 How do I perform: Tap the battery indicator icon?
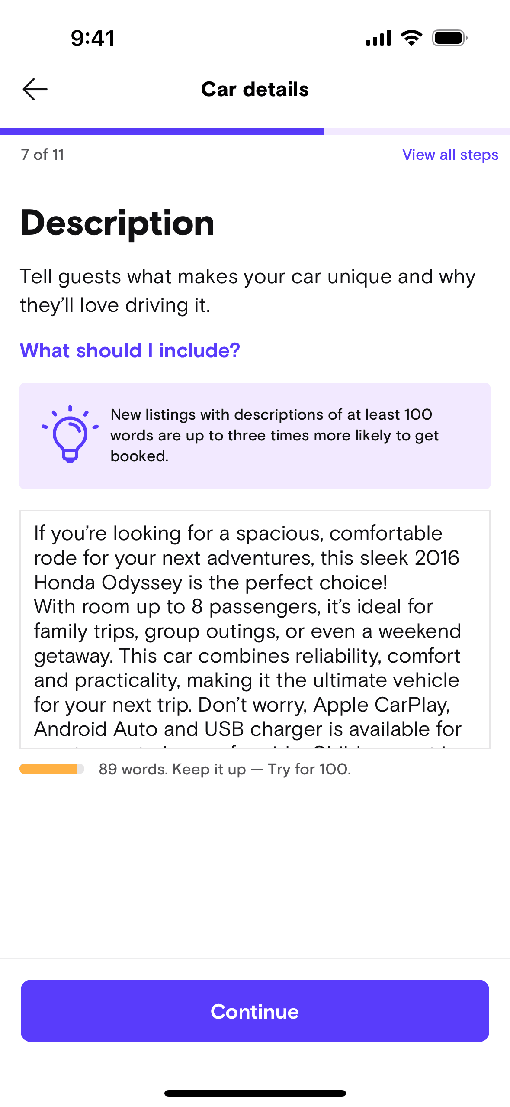click(x=449, y=38)
